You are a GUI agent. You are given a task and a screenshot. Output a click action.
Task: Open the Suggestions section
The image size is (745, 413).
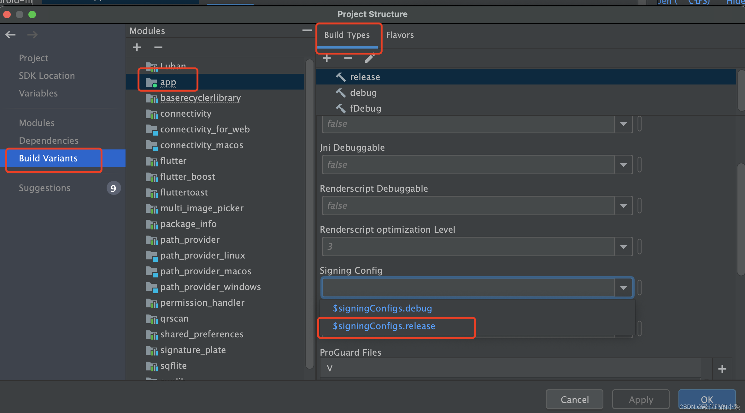(x=44, y=188)
